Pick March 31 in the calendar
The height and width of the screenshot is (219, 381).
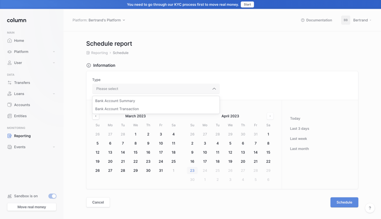(161, 171)
